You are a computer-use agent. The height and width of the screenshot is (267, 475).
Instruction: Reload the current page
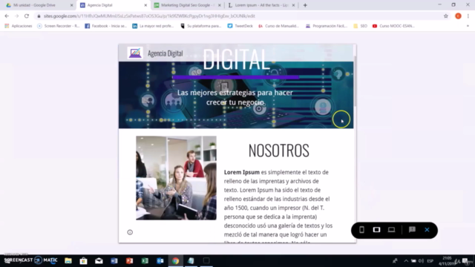tap(27, 16)
